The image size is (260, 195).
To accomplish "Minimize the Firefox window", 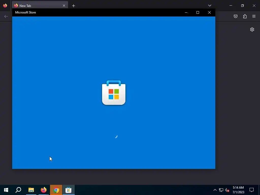I will point(231,6).
